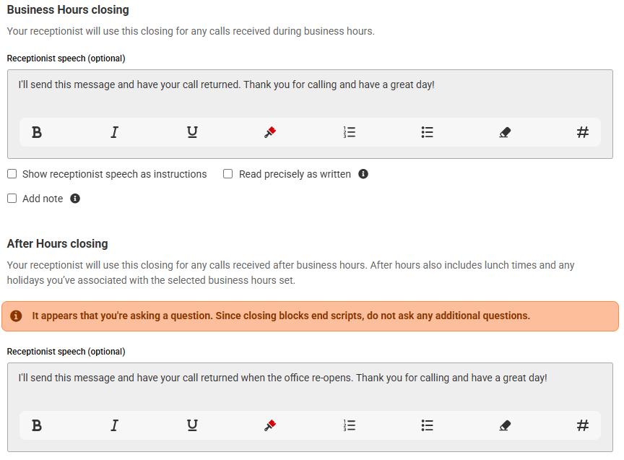This screenshot has height=460, width=624.
Task: Click the hash icon in After Hours editor
Action: (583, 425)
